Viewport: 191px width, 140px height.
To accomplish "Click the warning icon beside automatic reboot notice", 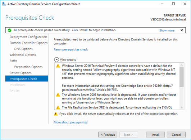I will pos(56,114).
